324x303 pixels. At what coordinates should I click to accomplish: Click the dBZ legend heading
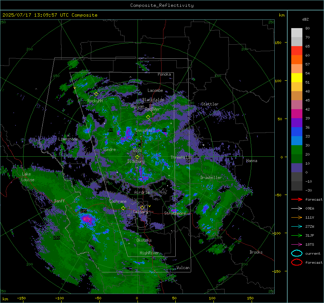(x=305, y=19)
